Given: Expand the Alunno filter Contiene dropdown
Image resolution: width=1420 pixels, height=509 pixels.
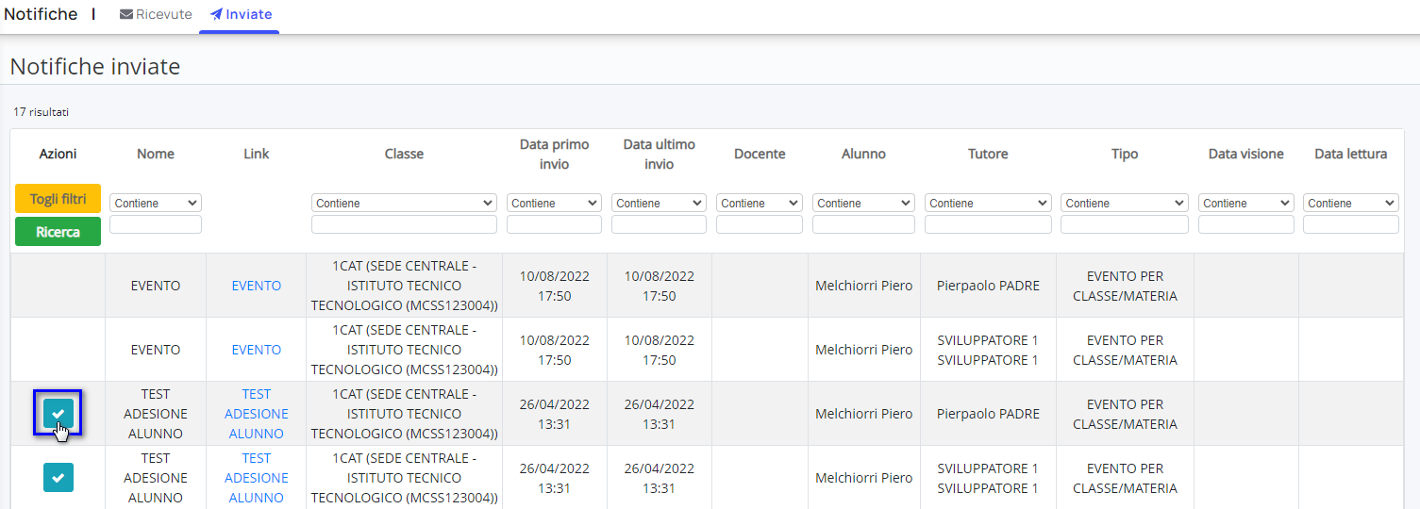Looking at the screenshot, I should pyautogui.click(x=863, y=203).
